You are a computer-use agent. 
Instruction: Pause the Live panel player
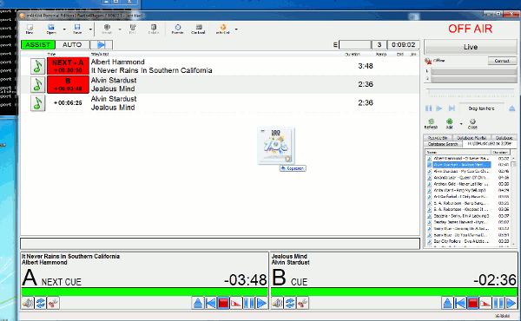tap(429, 108)
